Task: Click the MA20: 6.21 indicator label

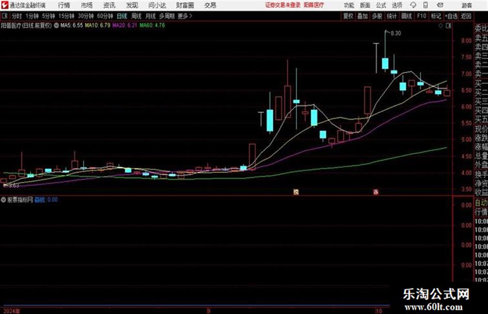Action: coord(124,25)
